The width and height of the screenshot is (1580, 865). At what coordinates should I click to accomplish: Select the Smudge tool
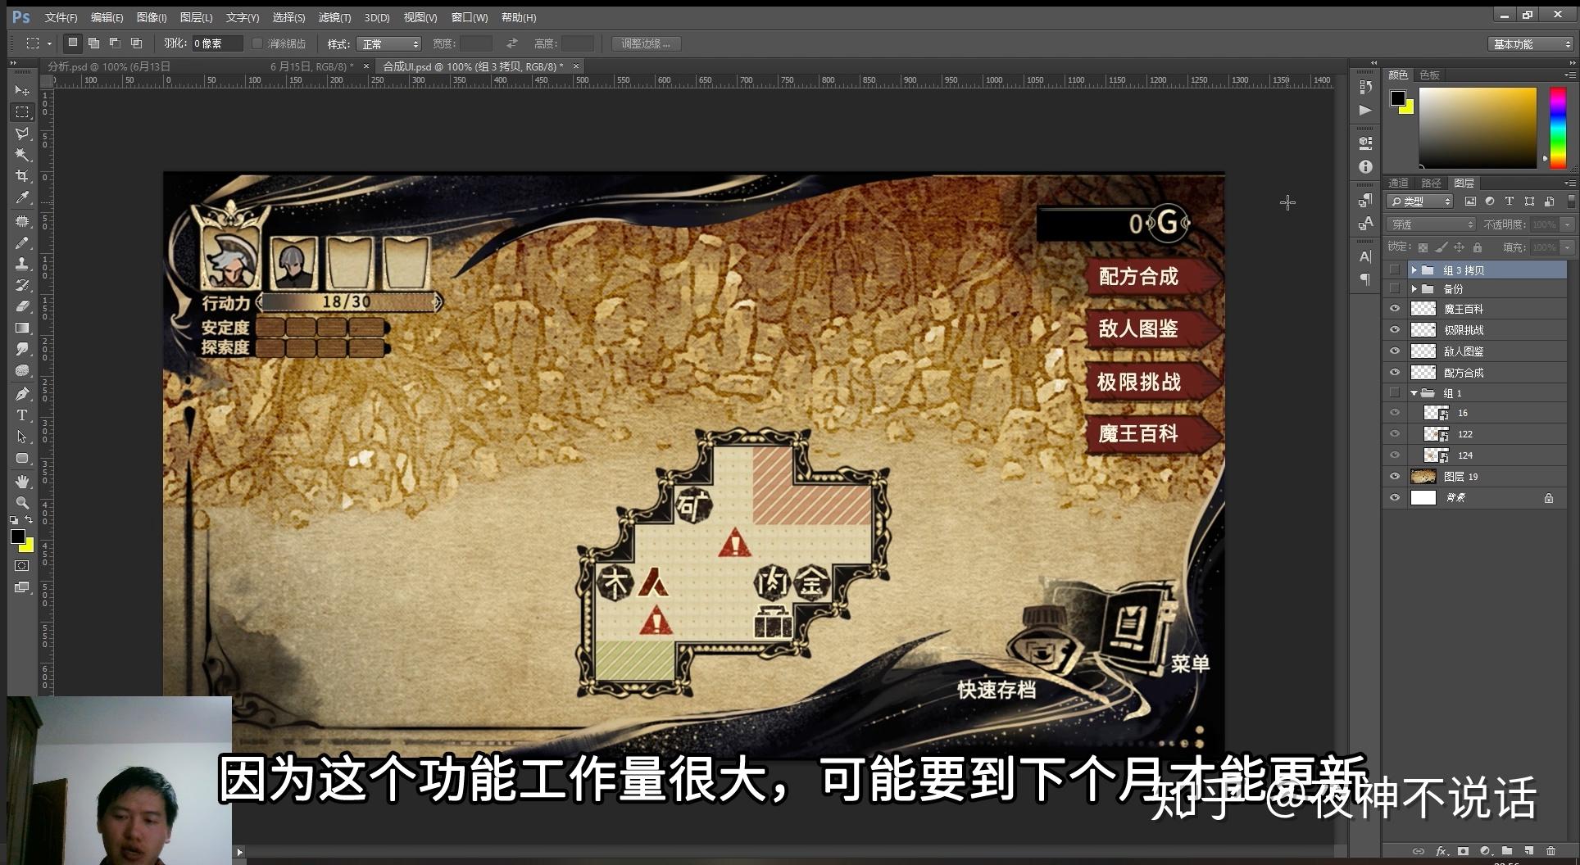click(22, 349)
